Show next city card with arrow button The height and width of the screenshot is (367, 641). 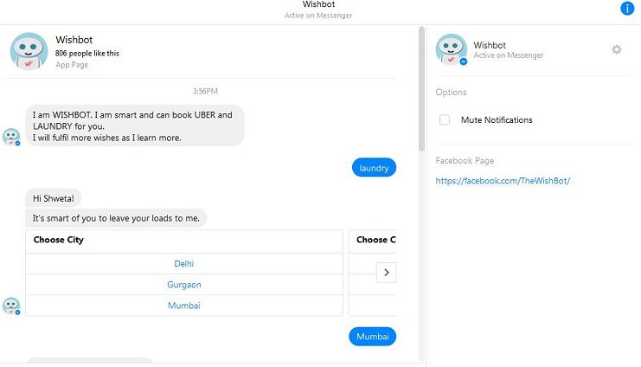coord(387,273)
